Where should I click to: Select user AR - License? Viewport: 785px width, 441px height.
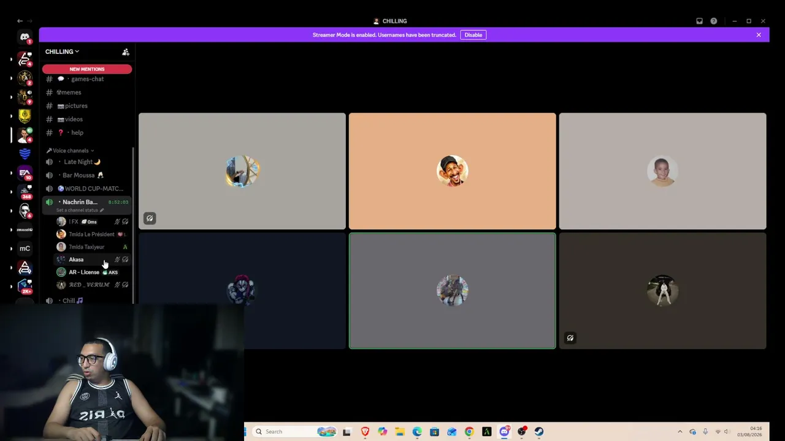pyautogui.click(x=92, y=272)
